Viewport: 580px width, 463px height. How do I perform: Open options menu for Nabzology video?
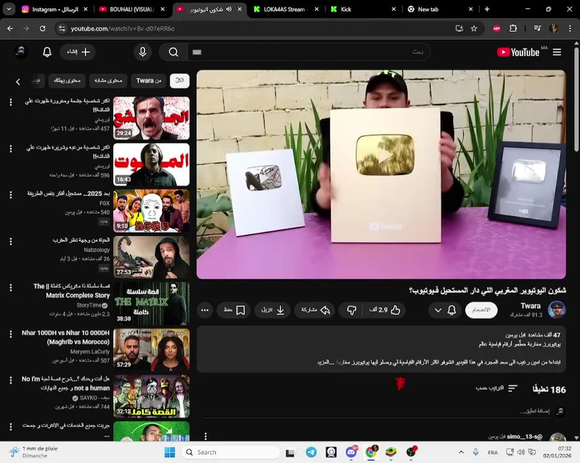[x=11, y=242]
